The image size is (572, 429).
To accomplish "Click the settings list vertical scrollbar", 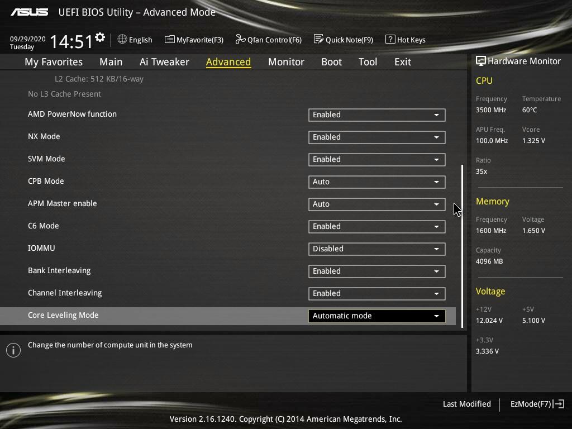I will point(462,246).
